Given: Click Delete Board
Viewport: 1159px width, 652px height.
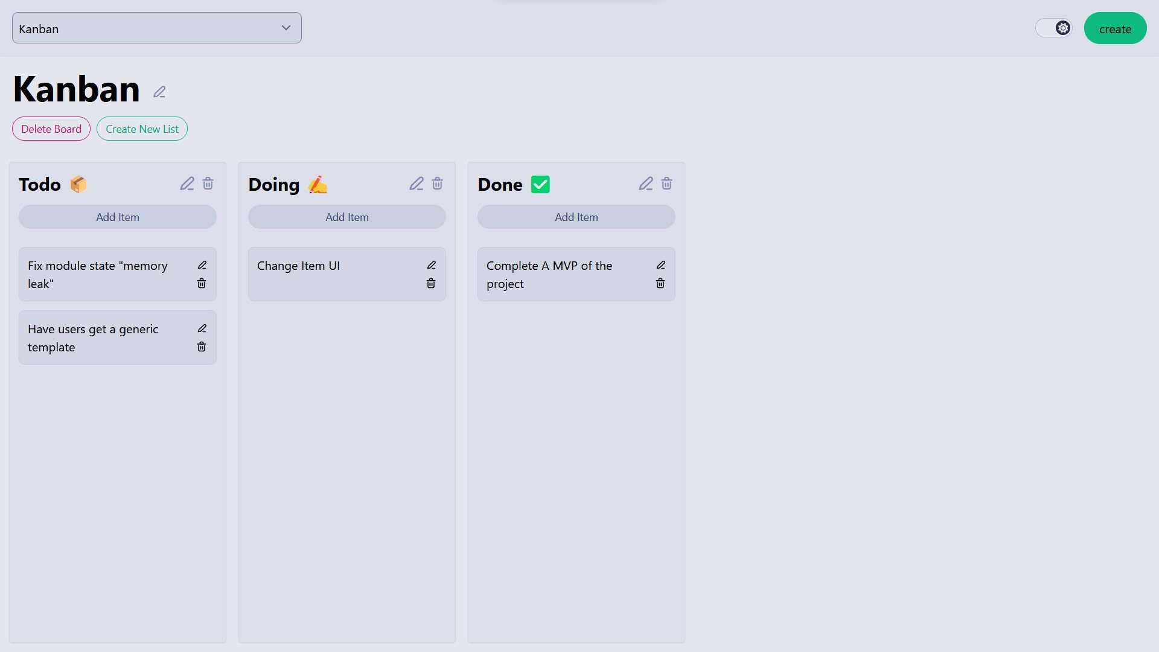Looking at the screenshot, I should (51, 129).
